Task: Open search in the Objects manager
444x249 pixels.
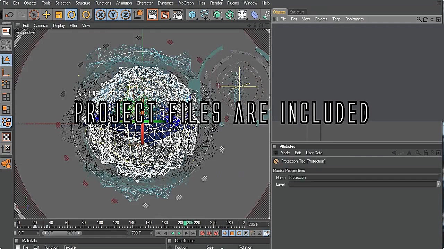Action: pyautogui.click(x=419, y=19)
